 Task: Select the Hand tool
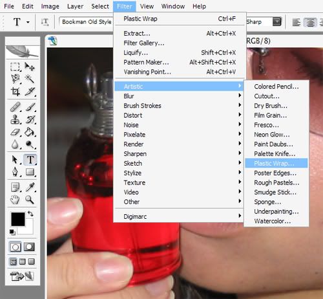[16, 200]
